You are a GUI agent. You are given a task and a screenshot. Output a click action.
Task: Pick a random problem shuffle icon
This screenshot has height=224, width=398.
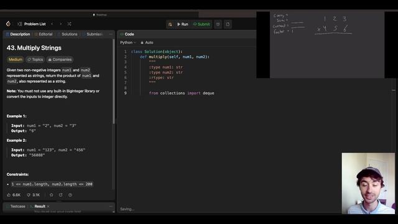coord(69,24)
